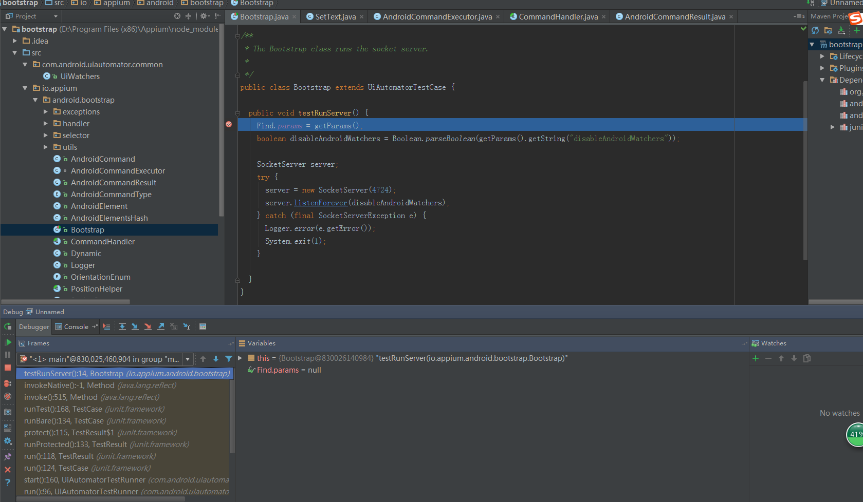Close the debug tab with red X icon
The width and height of the screenshot is (863, 502).
(x=8, y=470)
